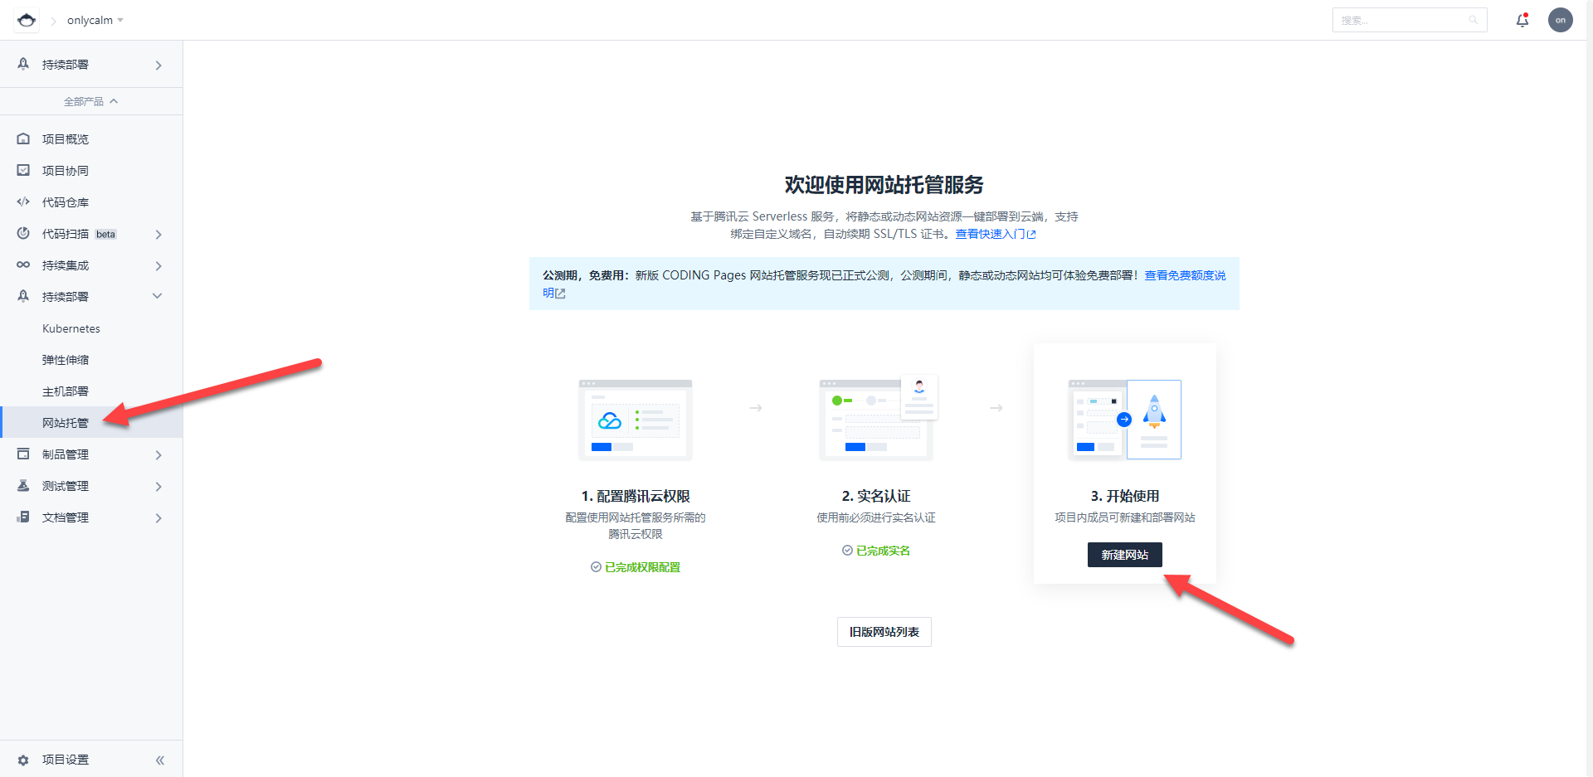Click the 欢迎使用网站托管服务 title
The width and height of the screenshot is (1593, 777).
(x=884, y=184)
